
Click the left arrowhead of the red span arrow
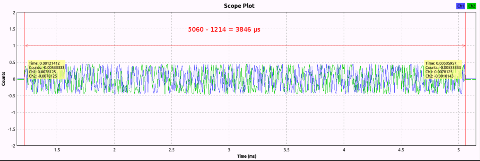coord(26,46)
